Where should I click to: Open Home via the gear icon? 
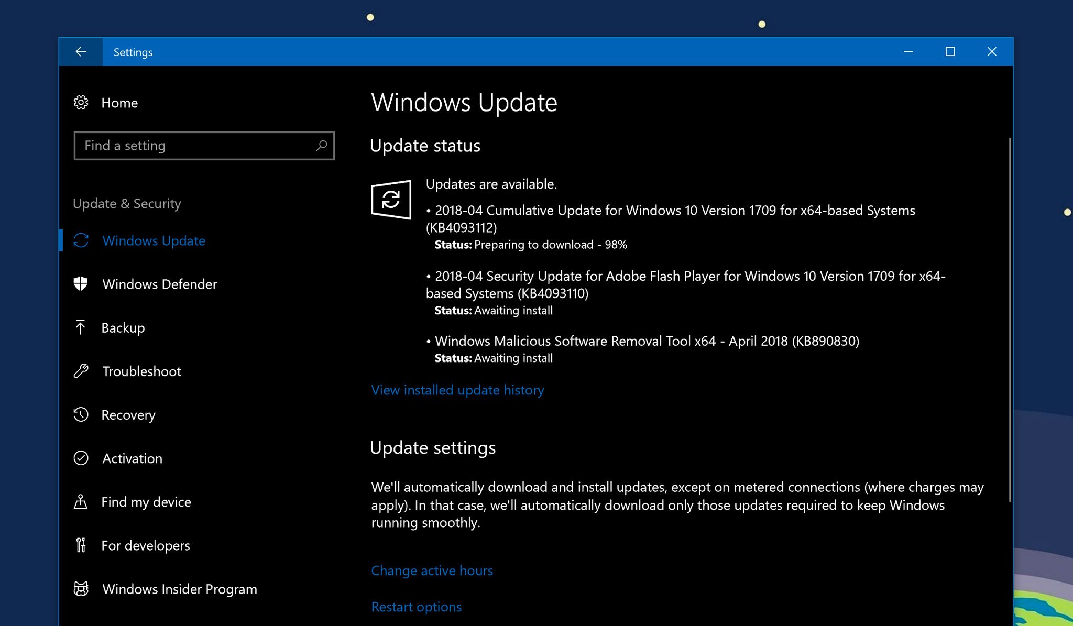coord(81,102)
